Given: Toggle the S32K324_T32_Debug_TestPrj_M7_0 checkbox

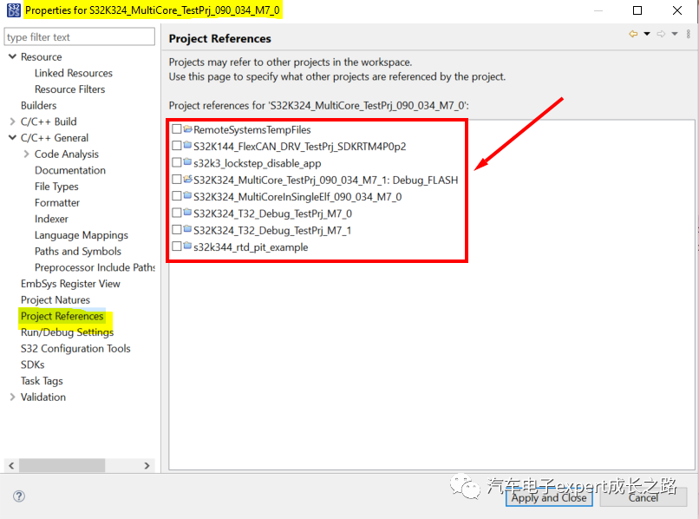Looking at the screenshot, I should point(177,213).
